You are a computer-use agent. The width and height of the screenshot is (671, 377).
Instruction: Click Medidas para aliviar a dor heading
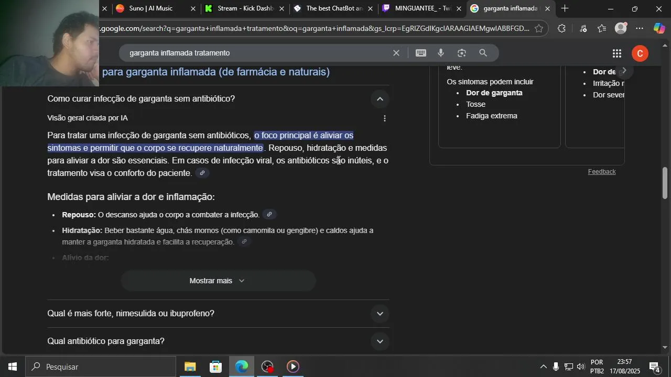[131, 197]
